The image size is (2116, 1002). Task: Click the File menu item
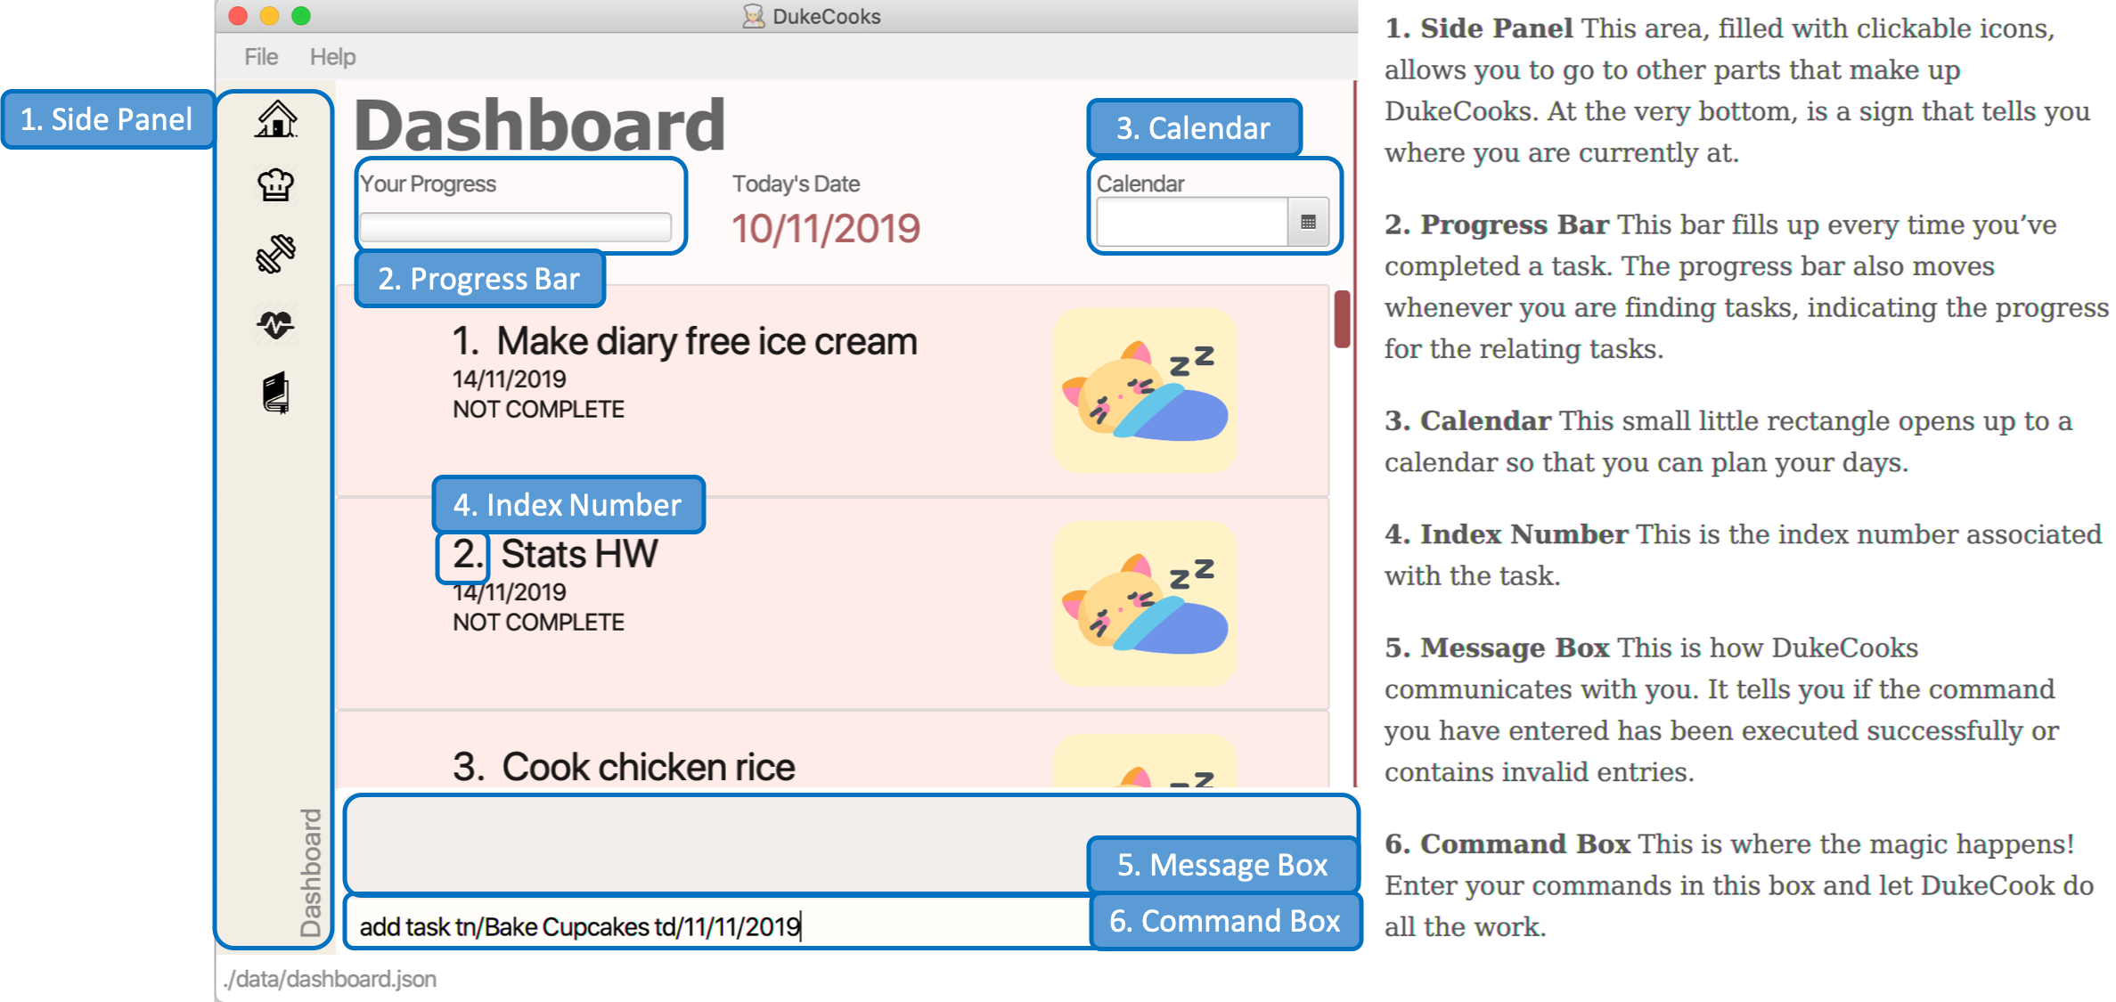pyautogui.click(x=259, y=57)
